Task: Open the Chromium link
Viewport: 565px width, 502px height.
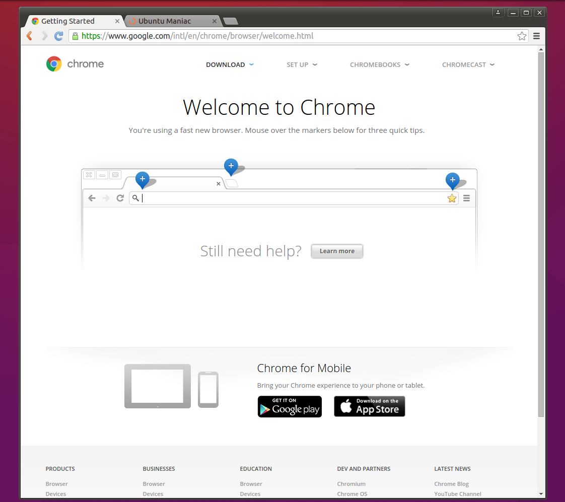Action: pos(351,484)
